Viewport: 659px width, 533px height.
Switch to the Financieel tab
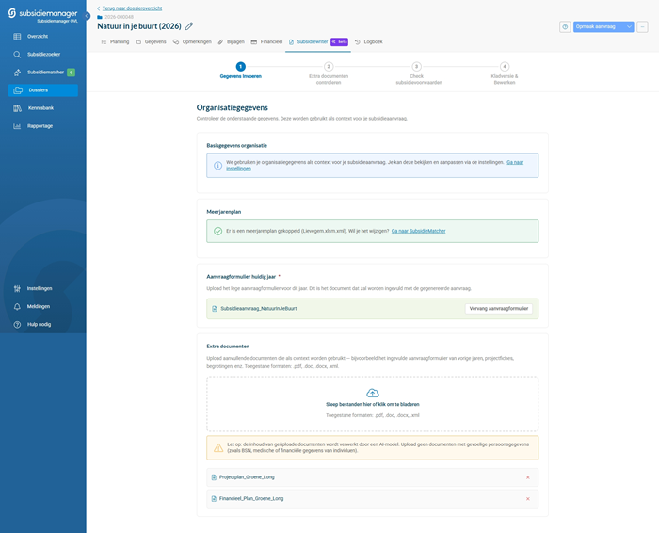pyautogui.click(x=266, y=42)
